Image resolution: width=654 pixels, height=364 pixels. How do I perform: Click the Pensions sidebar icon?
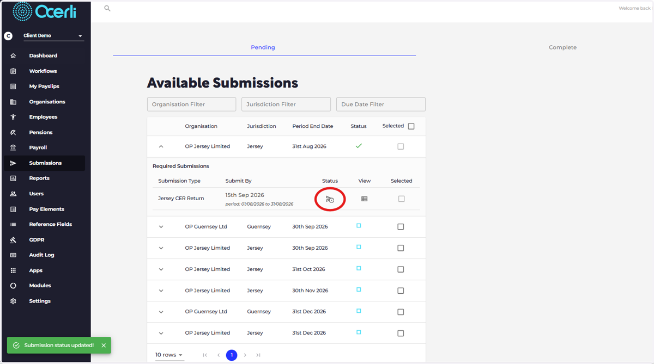(x=13, y=132)
